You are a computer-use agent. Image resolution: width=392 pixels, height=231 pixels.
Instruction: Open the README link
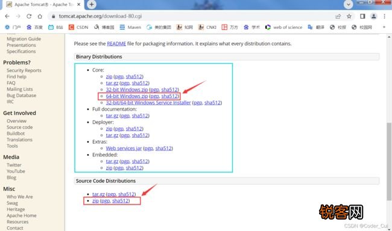click(116, 44)
